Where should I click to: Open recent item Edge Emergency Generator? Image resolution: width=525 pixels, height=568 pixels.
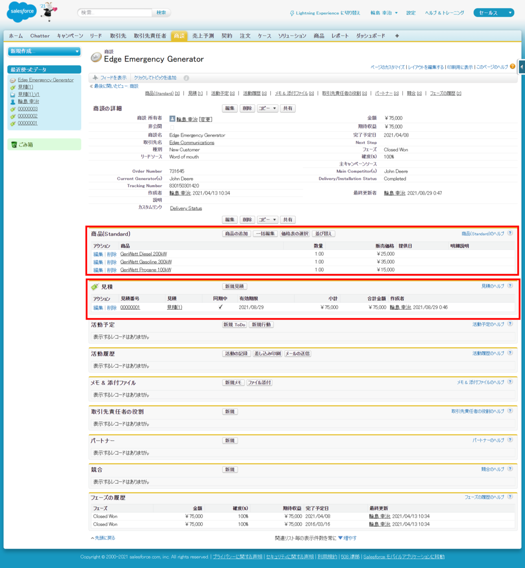[45, 80]
